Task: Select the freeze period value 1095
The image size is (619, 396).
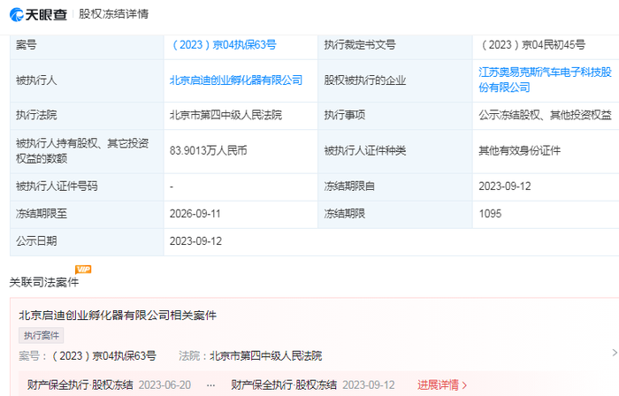Action: click(x=490, y=214)
